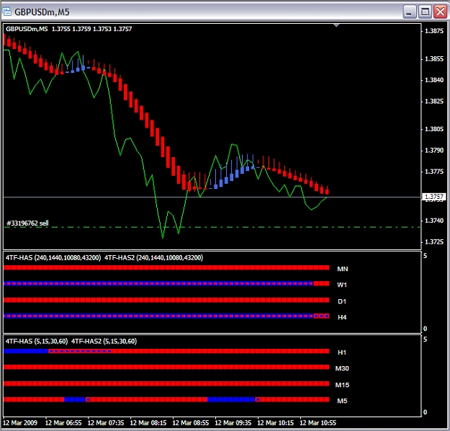Screen dimensions: 450x431
Task: Click the 12 Mar 07:35 time axis label
Action: click(106, 422)
